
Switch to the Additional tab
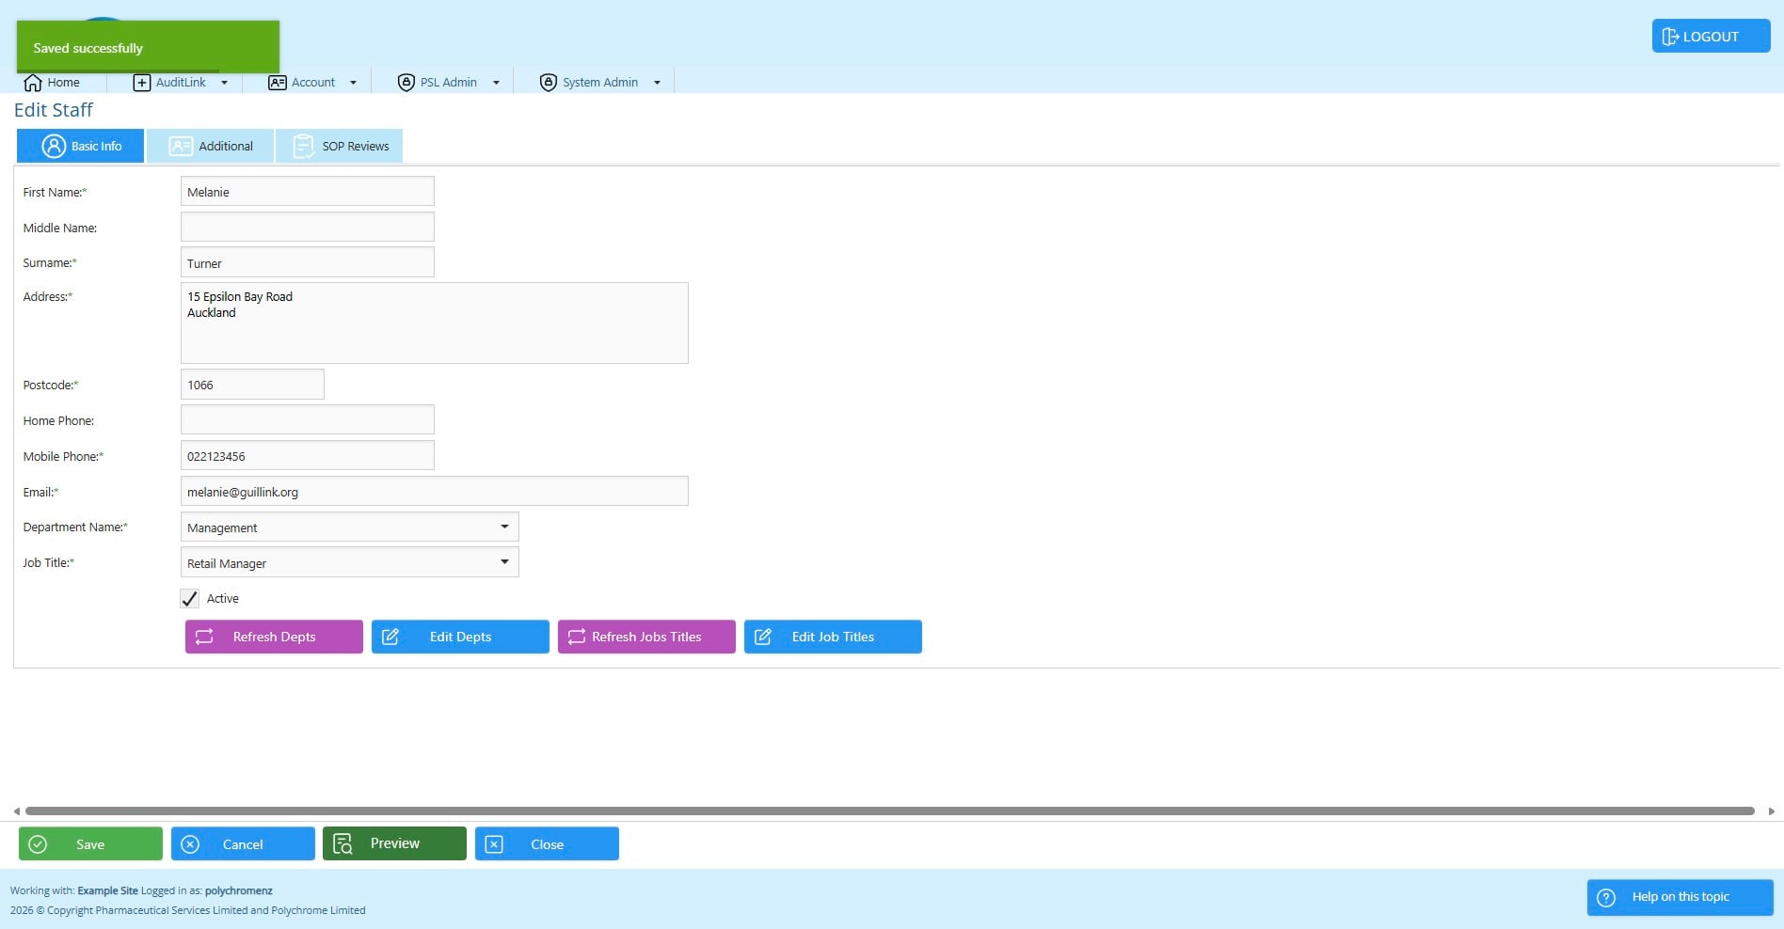(210, 146)
